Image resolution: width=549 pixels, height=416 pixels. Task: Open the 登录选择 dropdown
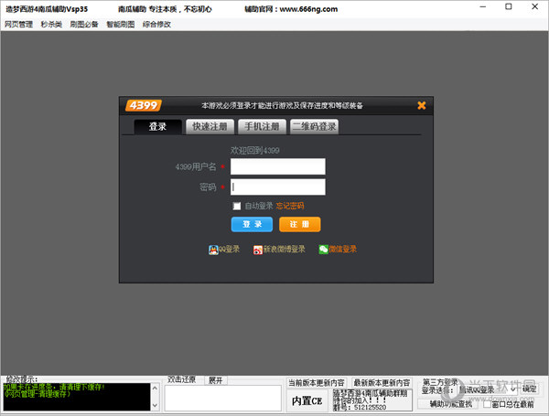(488, 389)
